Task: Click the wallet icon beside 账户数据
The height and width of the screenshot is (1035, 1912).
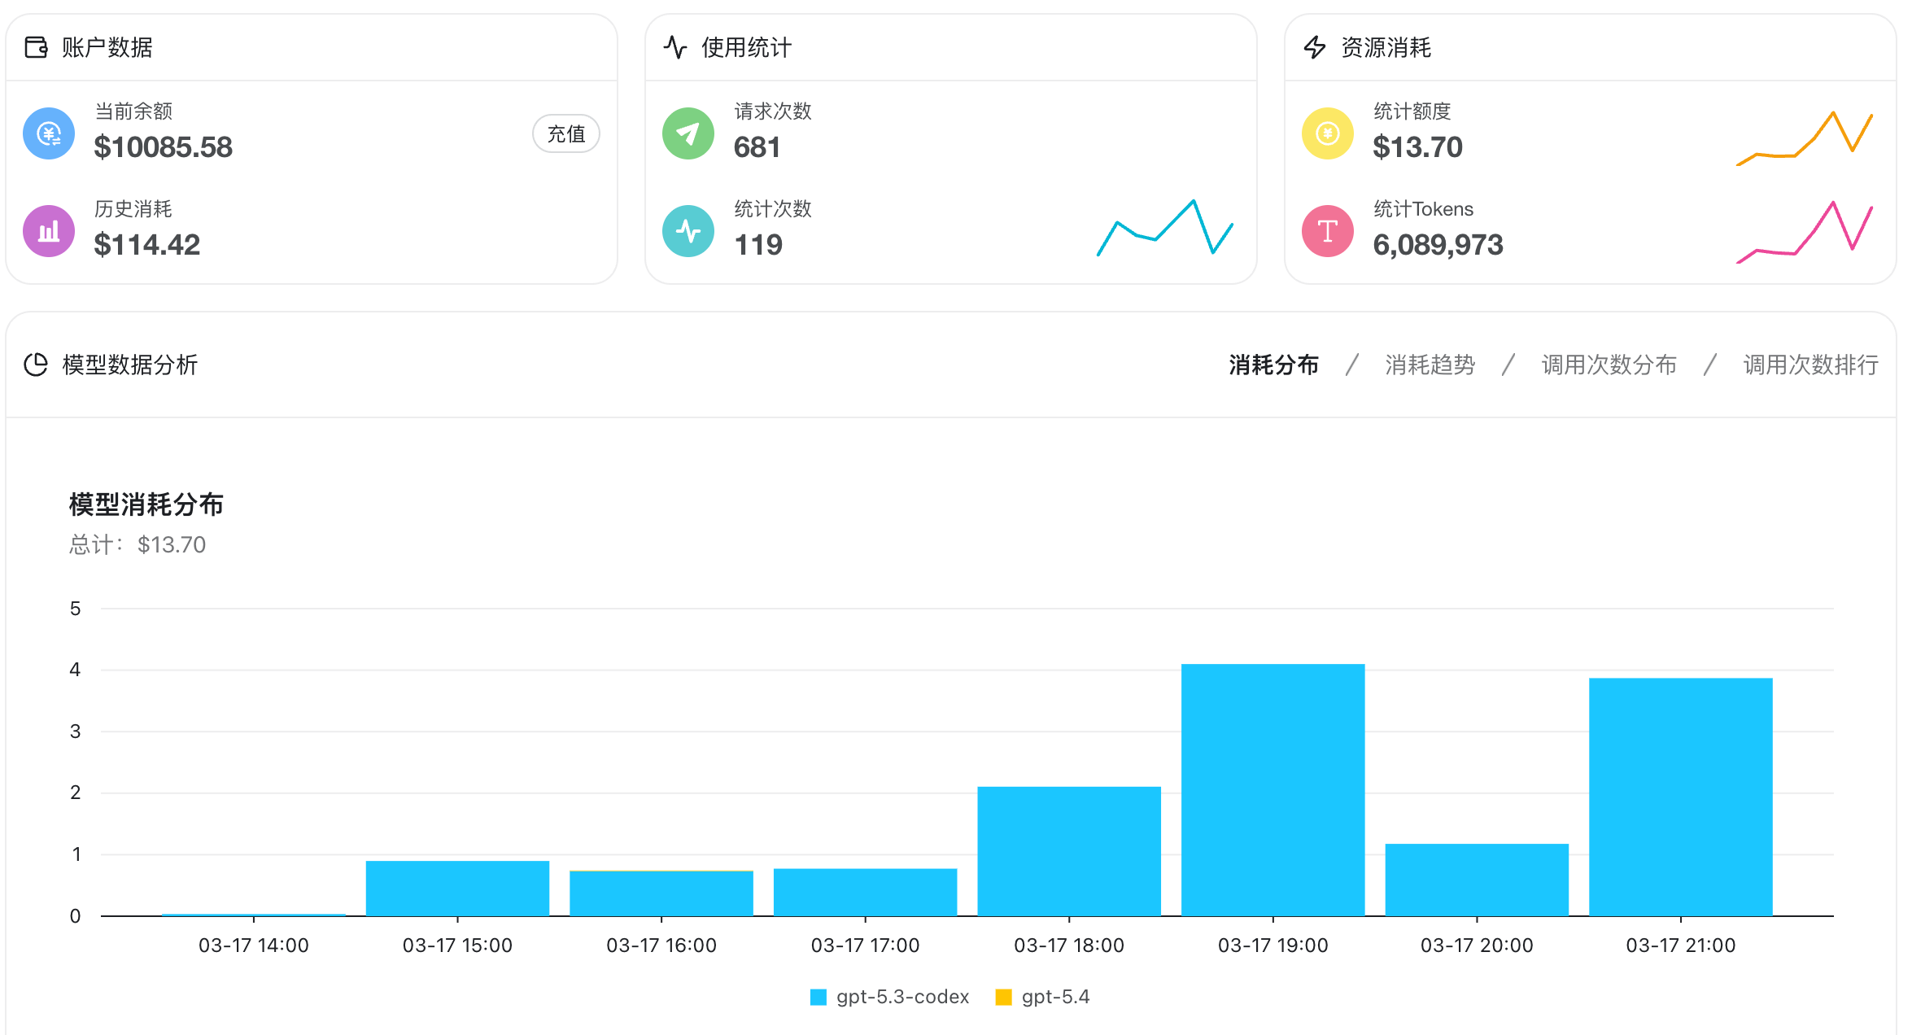Action: pos(36,47)
